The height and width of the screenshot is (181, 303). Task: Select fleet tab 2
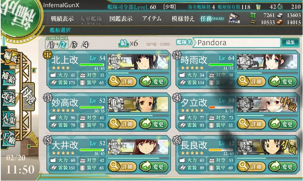[x=63, y=45]
